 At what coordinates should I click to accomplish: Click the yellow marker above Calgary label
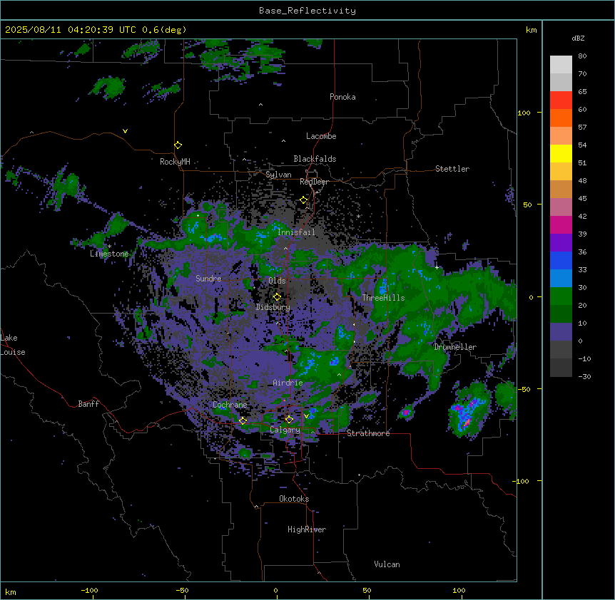[x=289, y=420]
